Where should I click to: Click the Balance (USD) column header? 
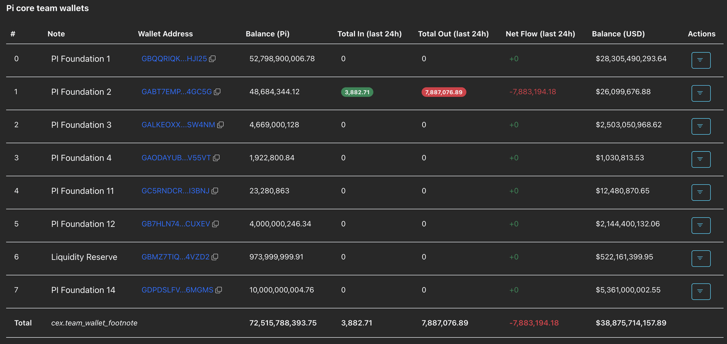tap(618, 34)
